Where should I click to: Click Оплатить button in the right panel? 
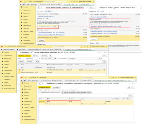(x=94, y=39)
